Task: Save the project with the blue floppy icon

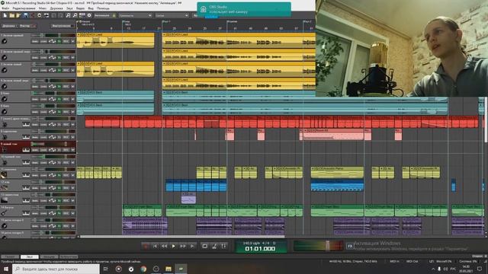Action: pos(25,15)
